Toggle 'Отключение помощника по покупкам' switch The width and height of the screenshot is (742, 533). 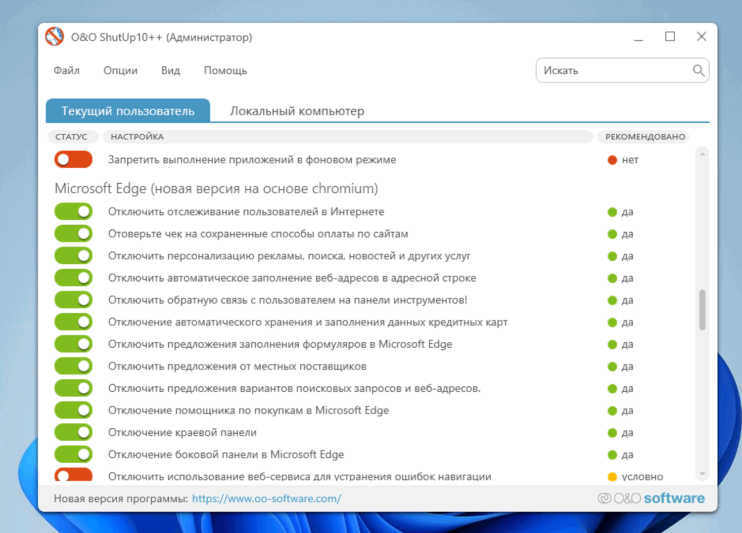pos(73,410)
